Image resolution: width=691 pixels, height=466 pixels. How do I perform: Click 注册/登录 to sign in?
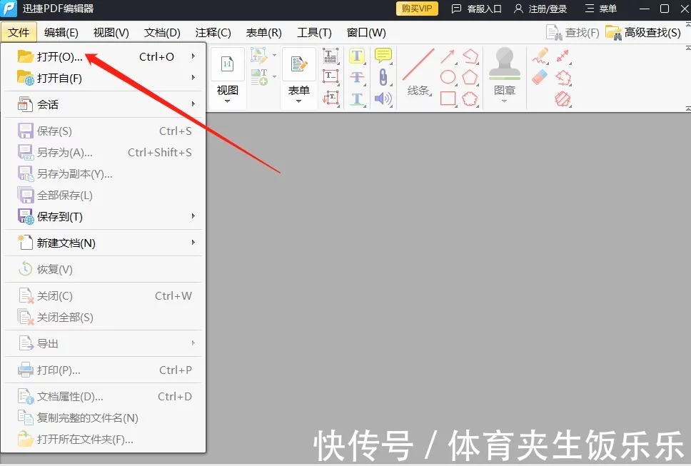click(540, 9)
